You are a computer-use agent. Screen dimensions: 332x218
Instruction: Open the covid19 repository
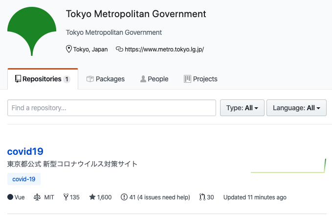tap(25, 151)
